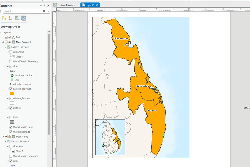Click the filter funnel icon beside Search
250x167 pixels.
1,11
